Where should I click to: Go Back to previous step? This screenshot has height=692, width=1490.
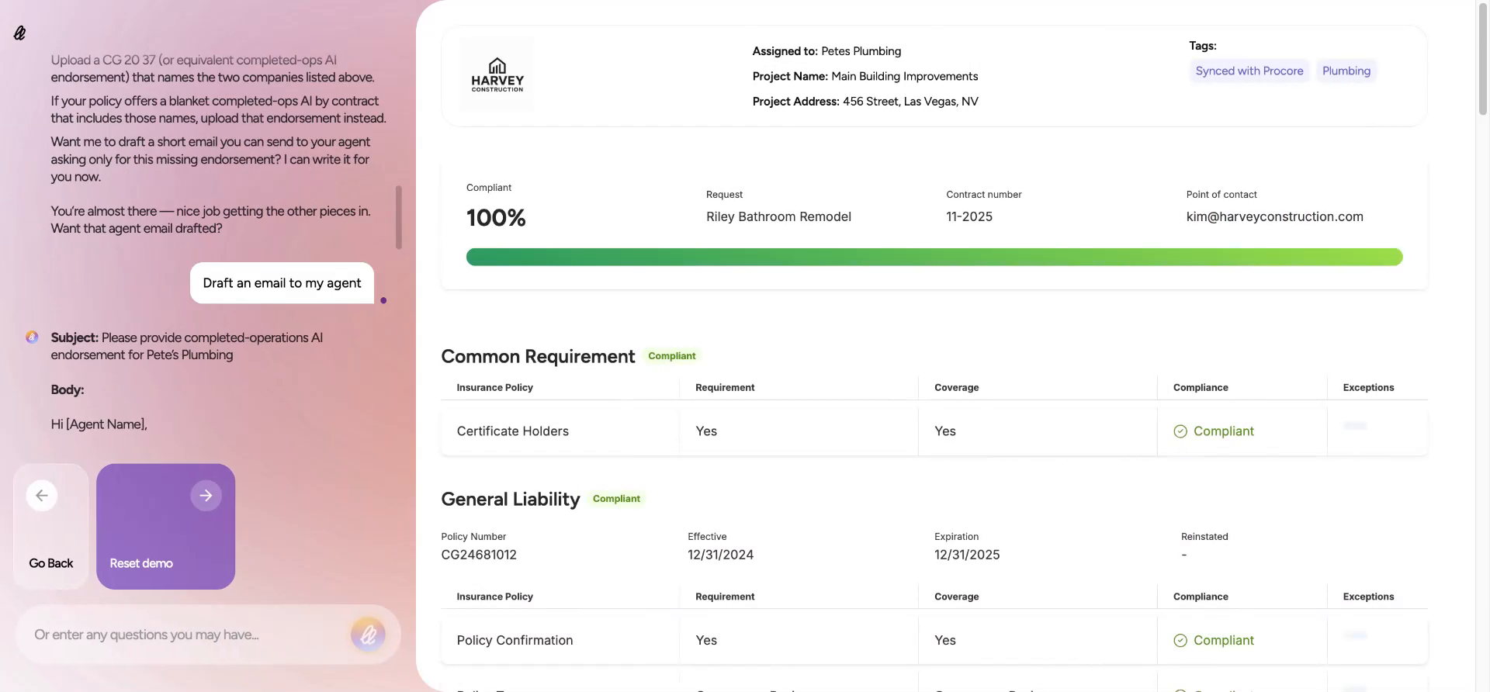pyautogui.click(x=51, y=527)
